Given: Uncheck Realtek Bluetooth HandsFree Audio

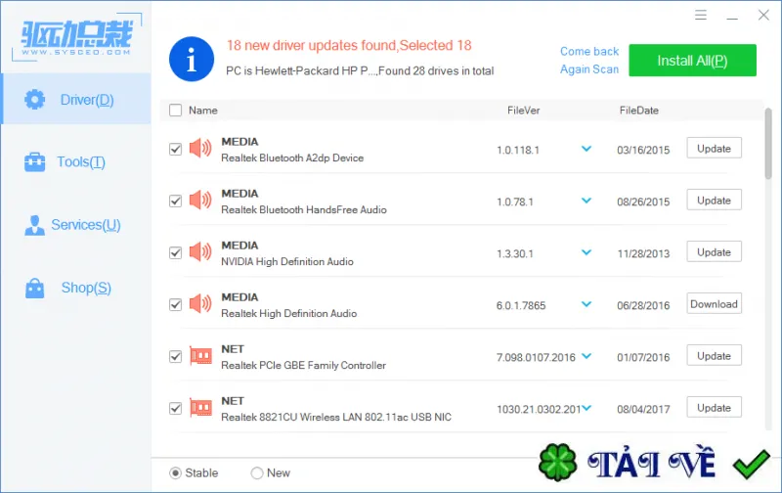Looking at the screenshot, I should tap(176, 202).
